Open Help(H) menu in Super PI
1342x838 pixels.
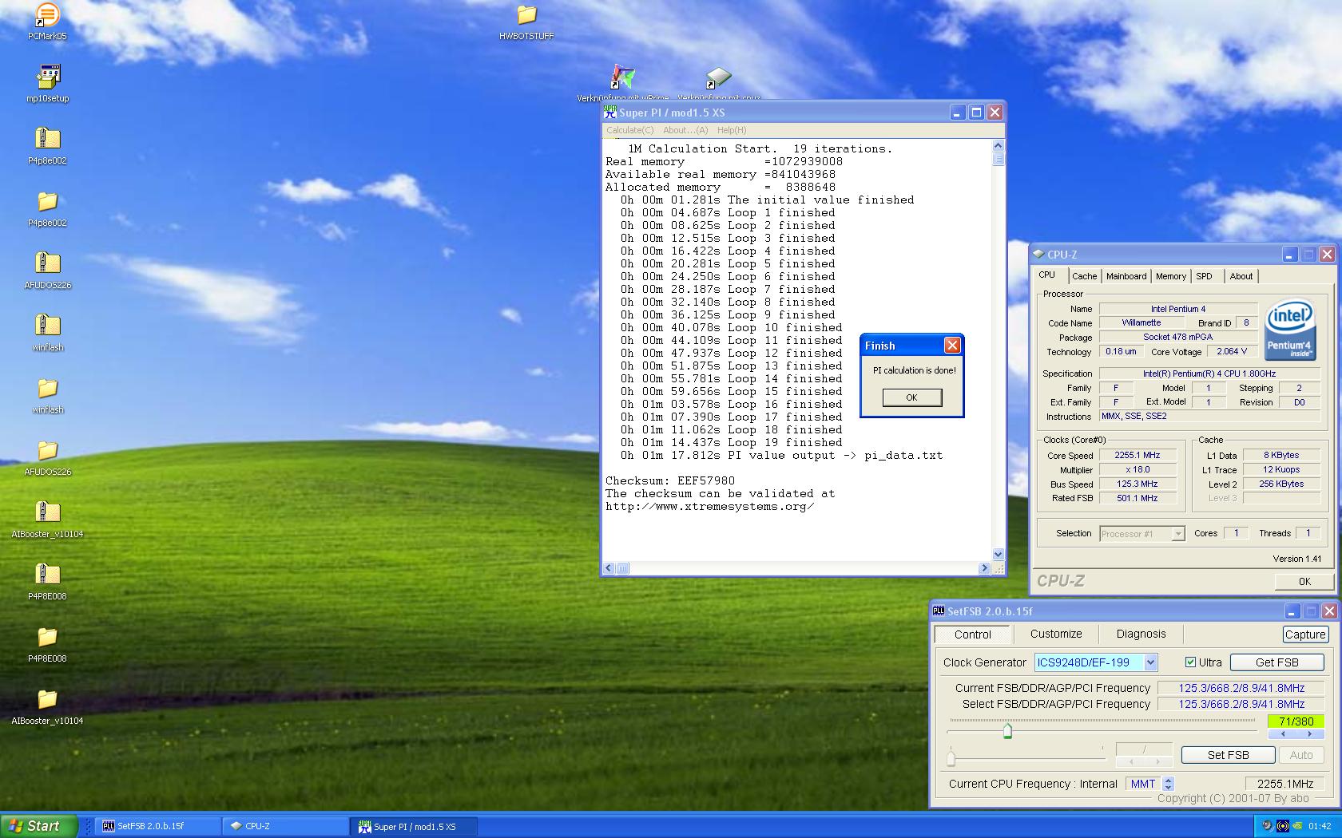(x=731, y=130)
